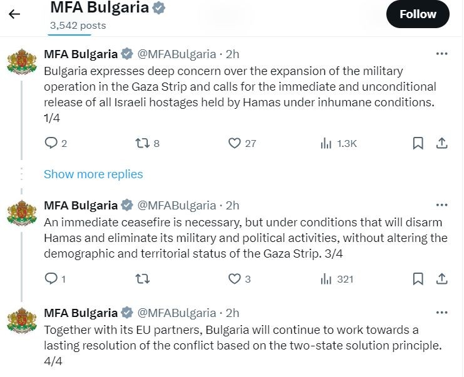Screen dimensions: 464x377
Task: Like the tweet with 3 likes
Action: point(234,279)
